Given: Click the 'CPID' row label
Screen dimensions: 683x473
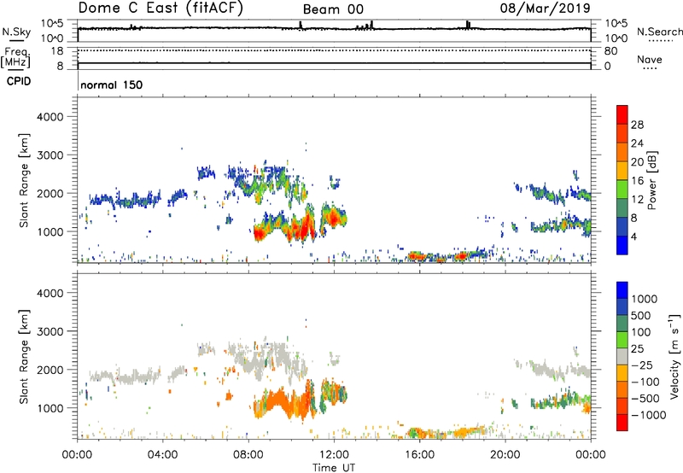Looking at the screenshot, I should click(19, 81).
